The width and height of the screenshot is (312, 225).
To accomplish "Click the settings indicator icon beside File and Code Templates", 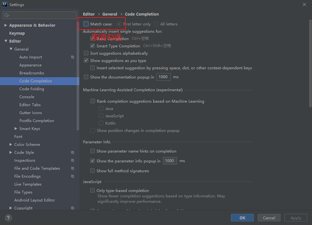I will click(72, 168).
